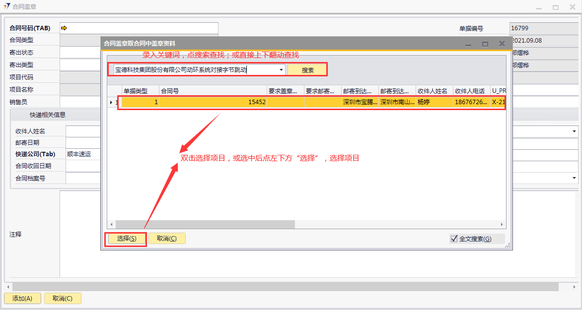Image resolution: width=582 pixels, height=310 pixels.
Task: Expand the search keyword combo box dropdown
Action: click(x=282, y=70)
